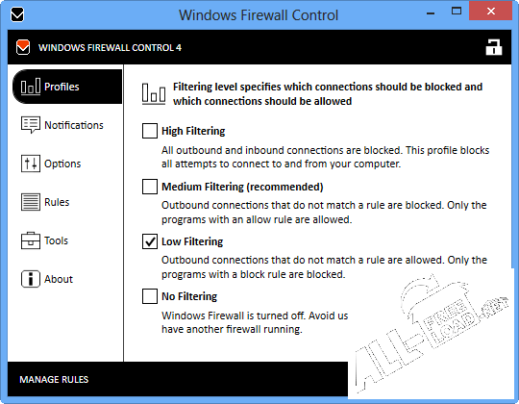Viewport: 519px width, 404px height.
Task: Switch to the Options section label
Action: click(x=62, y=164)
